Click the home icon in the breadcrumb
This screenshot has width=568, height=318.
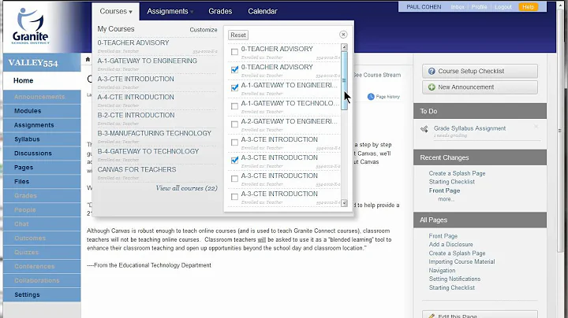88,59
